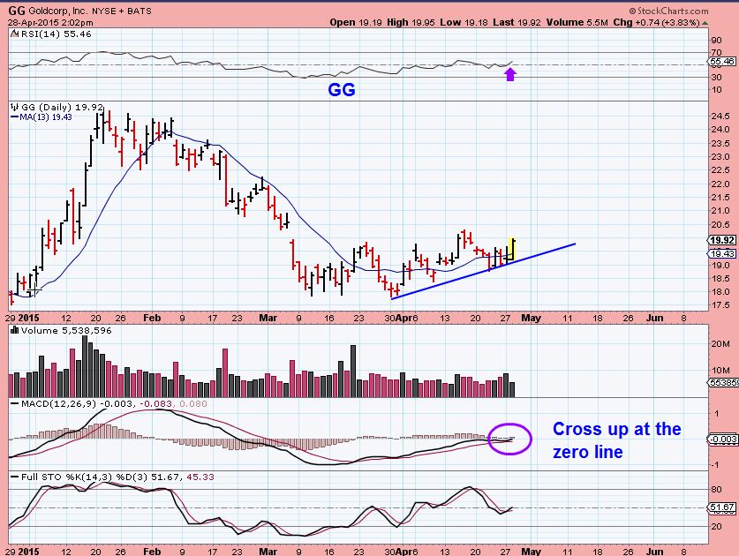Click 'May' on the price chart date axis
This screenshot has height=556, width=739.
pos(531,318)
